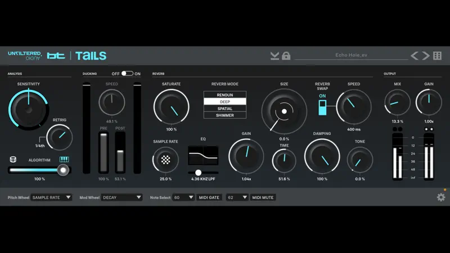Go to the previous preset arrow
Viewport: 450px width, 253px height.
tap(414, 56)
